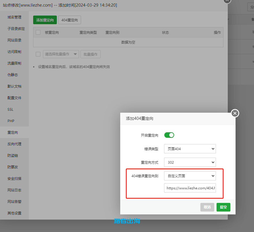Screen dimensions: 254x232
Task: Open the 重定向方式 dropdown showing 302
Action: click(x=190, y=162)
